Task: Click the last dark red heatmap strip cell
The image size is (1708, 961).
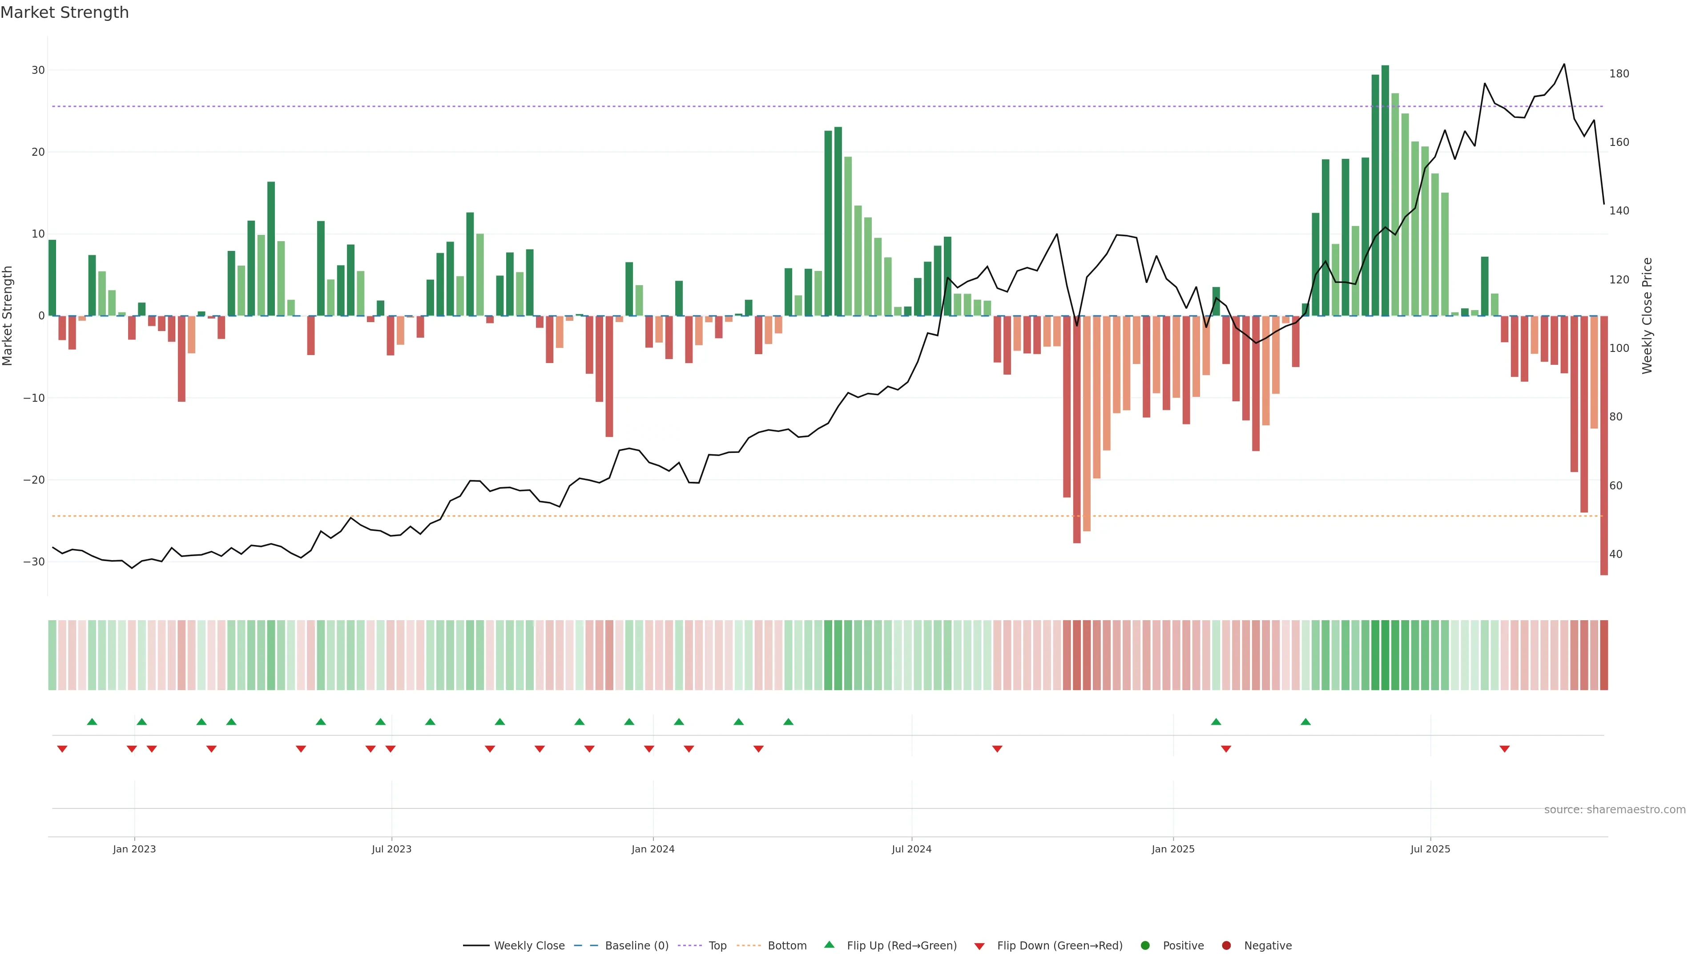Action: (1604, 654)
